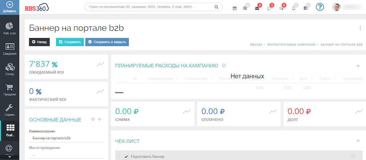Image resolution: width=366 pixels, height=160 pixels.
Task: Click remove icon on Подготовить баннер row
Action: (x=353, y=156)
